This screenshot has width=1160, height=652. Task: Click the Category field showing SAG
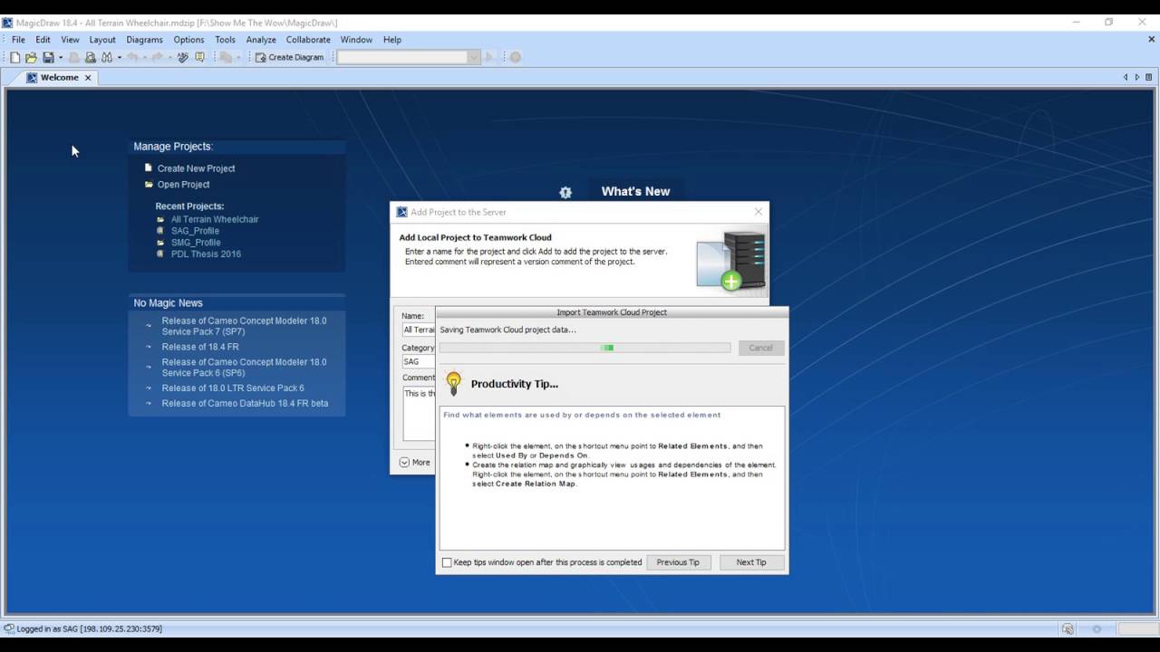[419, 361]
